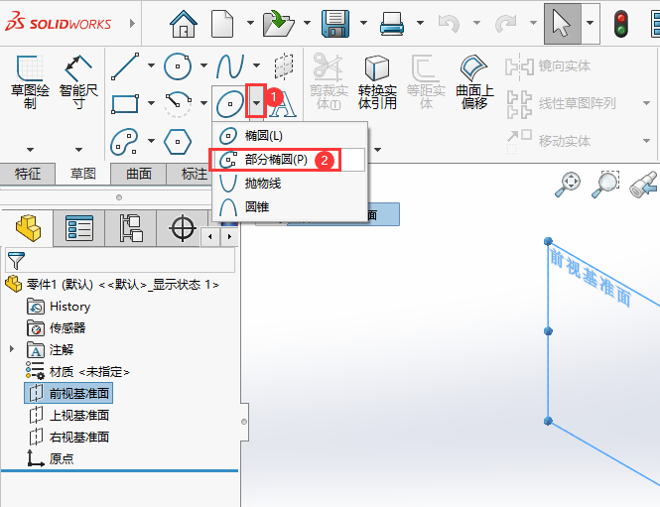
Task: Select 原点 in the feature tree
Action: [50, 458]
